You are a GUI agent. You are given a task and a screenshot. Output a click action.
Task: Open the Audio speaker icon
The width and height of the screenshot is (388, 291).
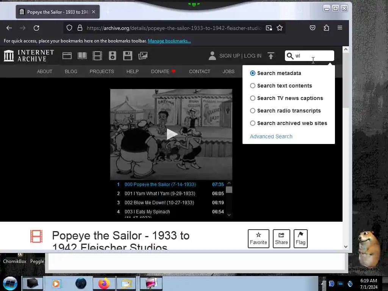coord(112,56)
